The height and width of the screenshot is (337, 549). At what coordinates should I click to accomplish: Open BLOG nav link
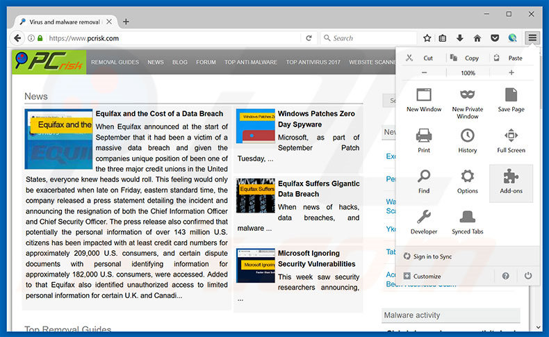tap(179, 63)
